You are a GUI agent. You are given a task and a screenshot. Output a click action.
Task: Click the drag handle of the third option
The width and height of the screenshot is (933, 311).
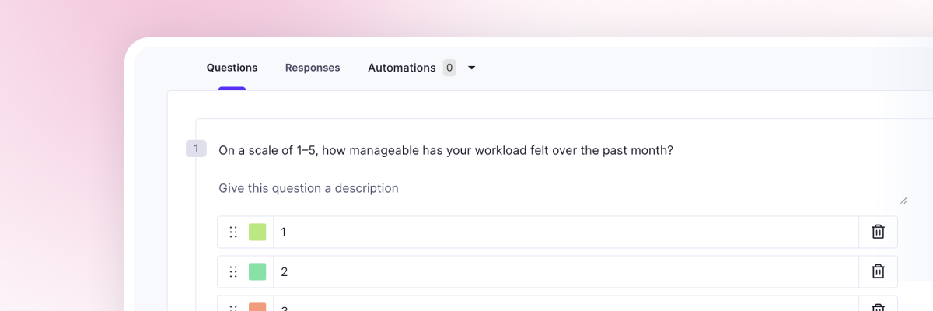click(x=233, y=307)
